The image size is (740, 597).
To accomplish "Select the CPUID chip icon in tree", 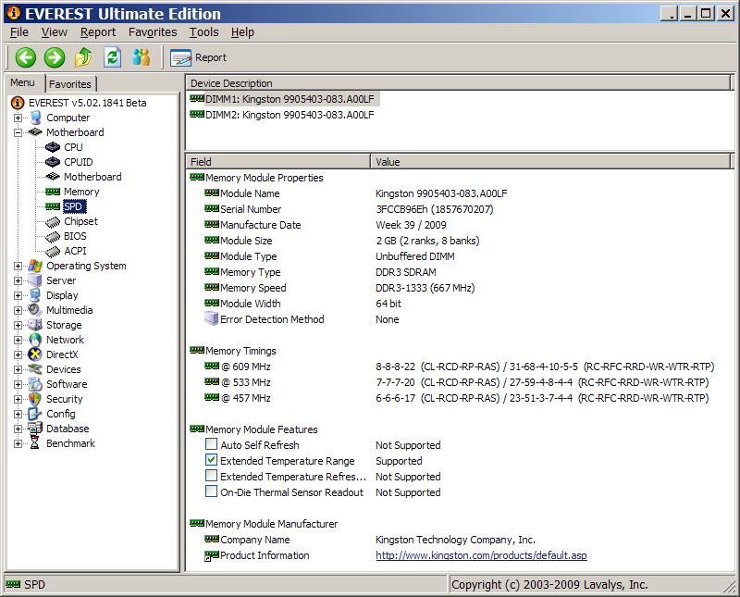I will 53,162.
